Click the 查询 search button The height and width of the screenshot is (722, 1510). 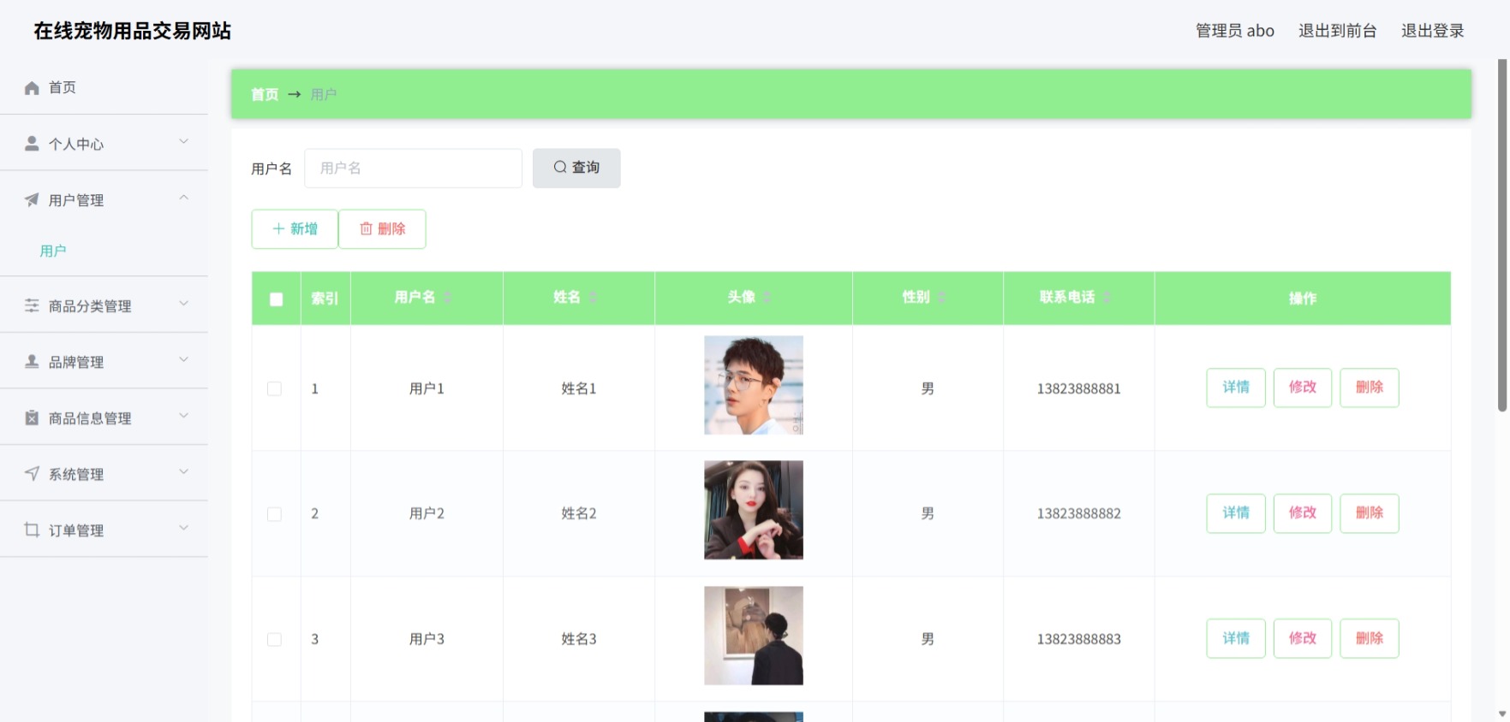click(x=576, y=168)
